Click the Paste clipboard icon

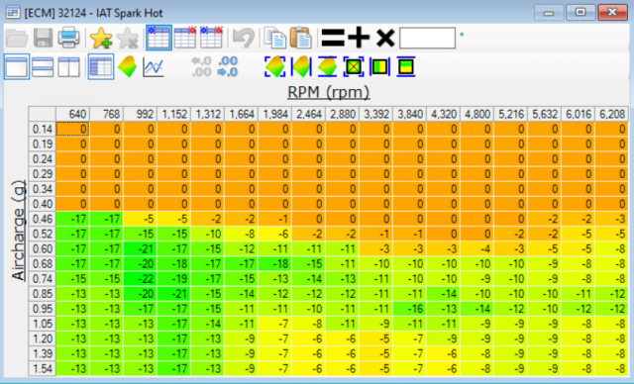click(301, 38)
